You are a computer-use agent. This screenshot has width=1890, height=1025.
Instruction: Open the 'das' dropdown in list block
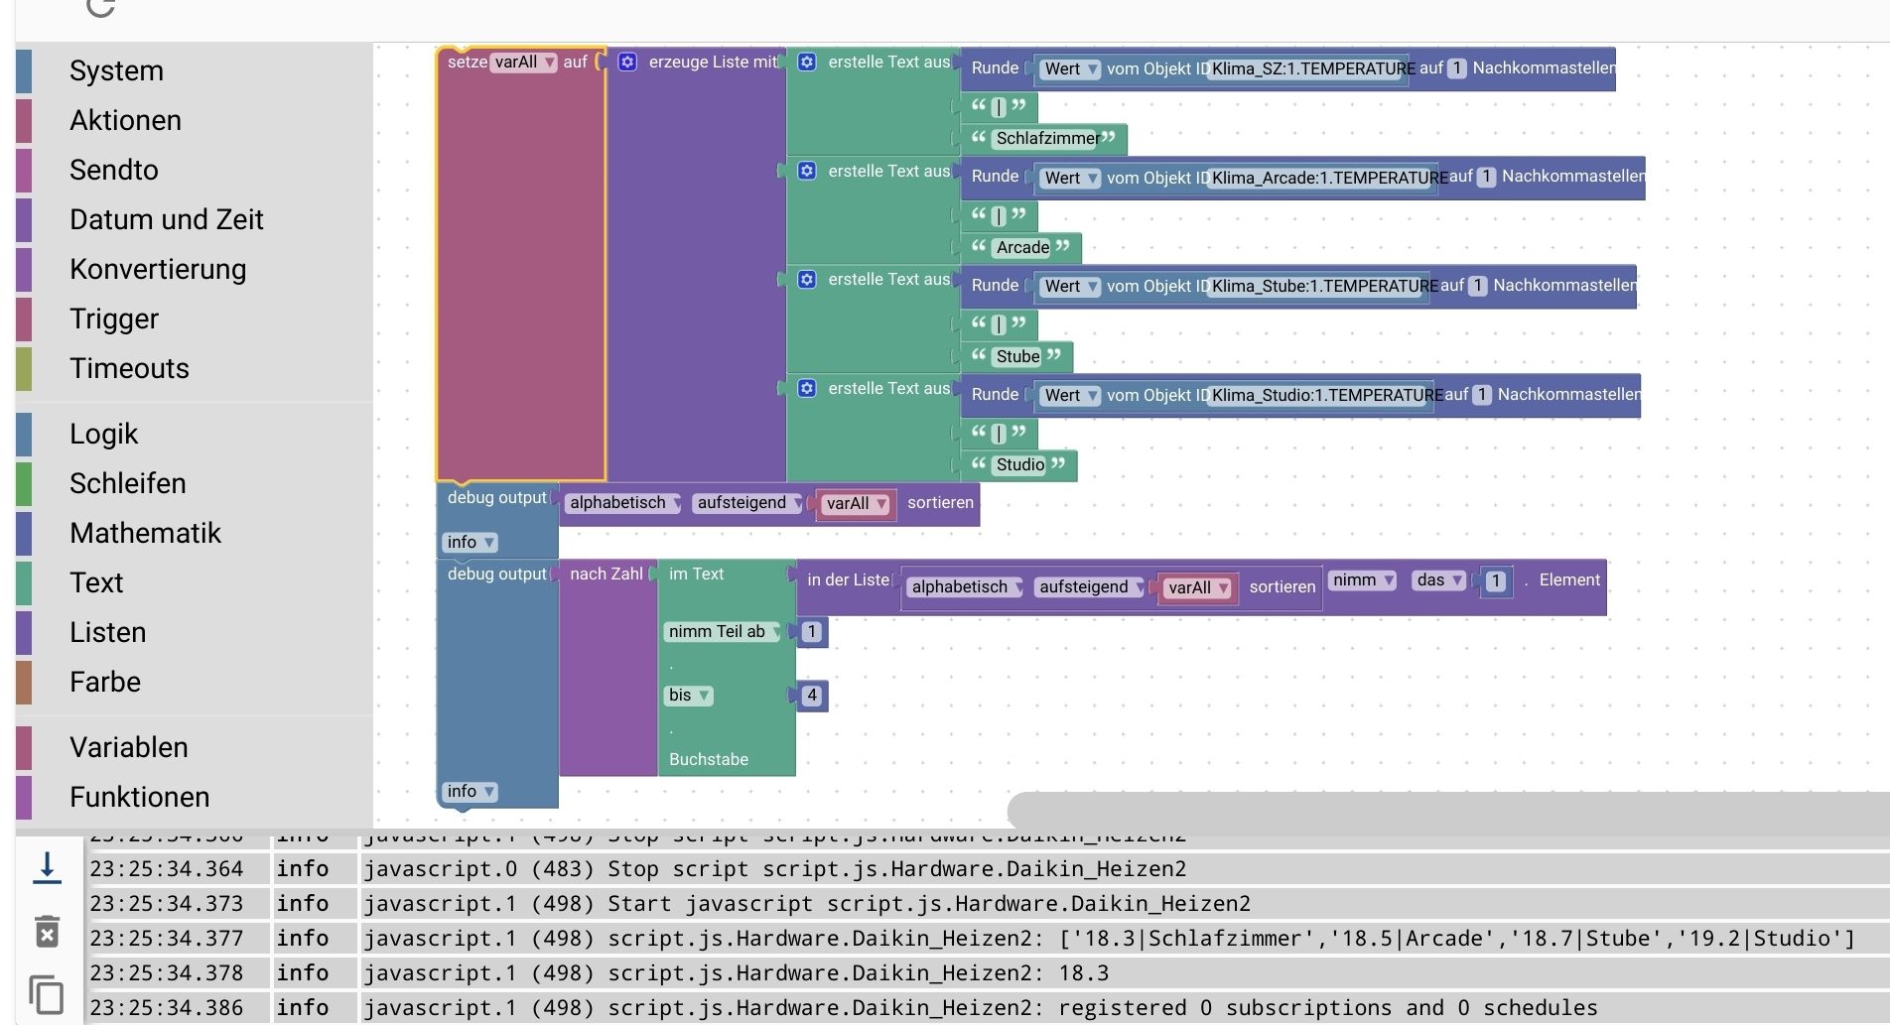pos(1438,579)
